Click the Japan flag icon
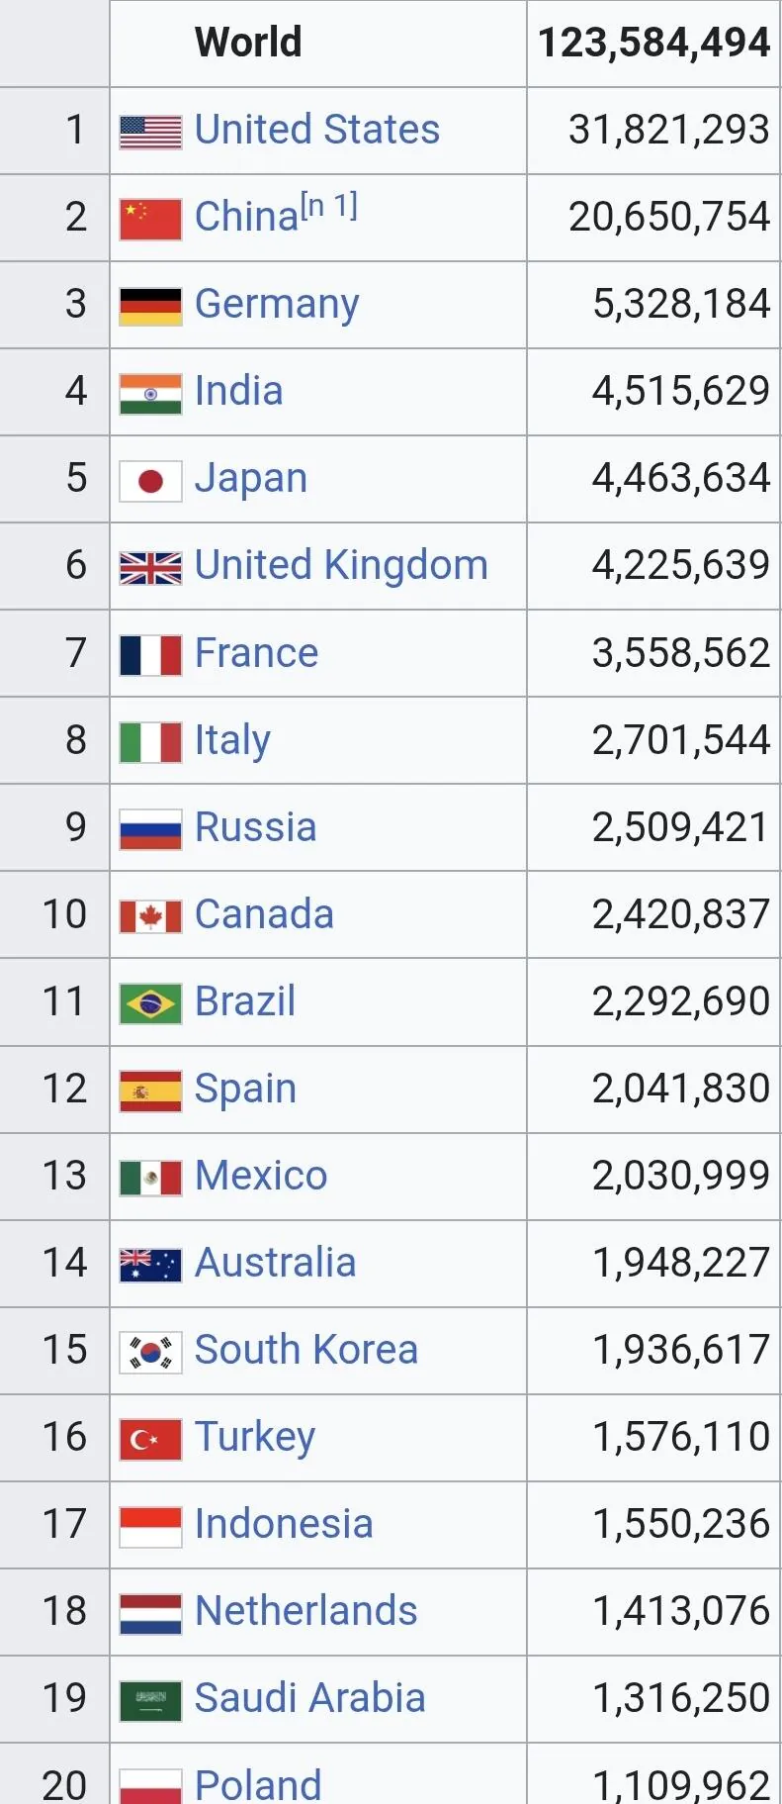The height and width of the screenshot is (1804, 782). (150, 481)
